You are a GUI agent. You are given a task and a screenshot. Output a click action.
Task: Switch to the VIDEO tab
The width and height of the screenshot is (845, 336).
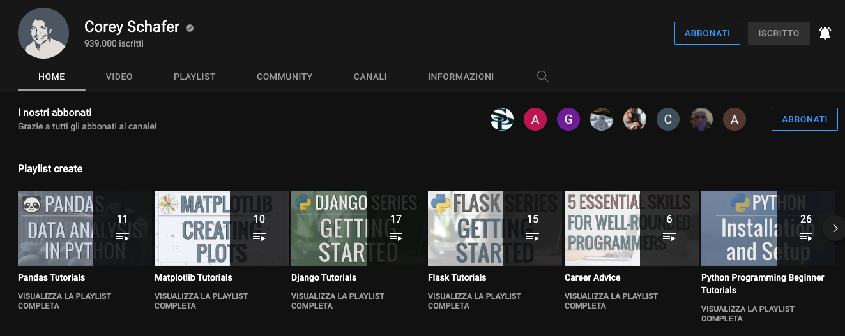click(119, 77)
